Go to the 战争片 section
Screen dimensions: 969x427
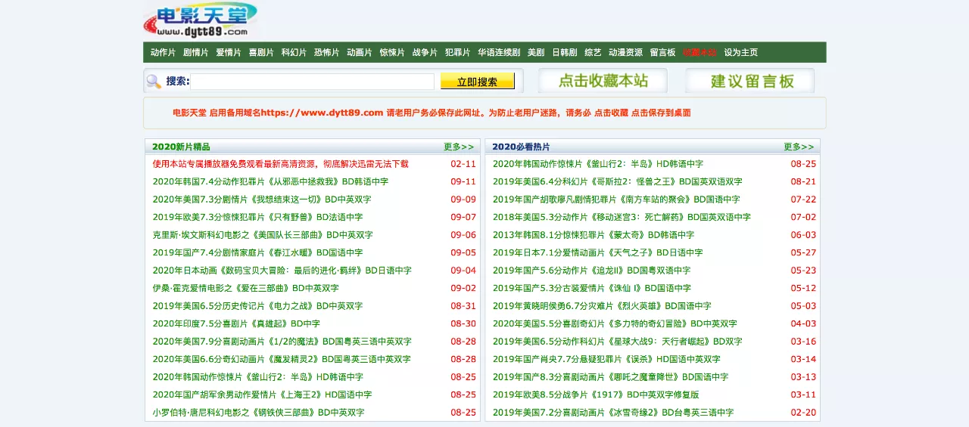pos(425,52)
